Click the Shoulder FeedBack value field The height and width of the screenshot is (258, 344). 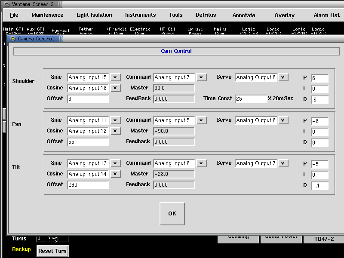(x=174, y=99)
